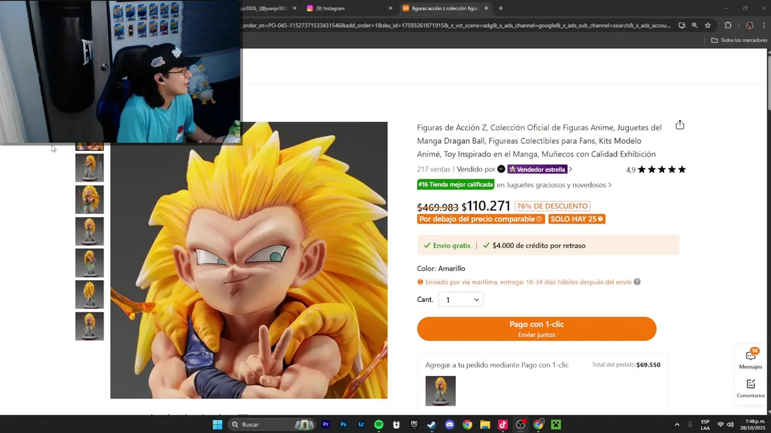Open Spotify from taskbar
This screenshot has height=433, width=771.
tap(378, 425)
